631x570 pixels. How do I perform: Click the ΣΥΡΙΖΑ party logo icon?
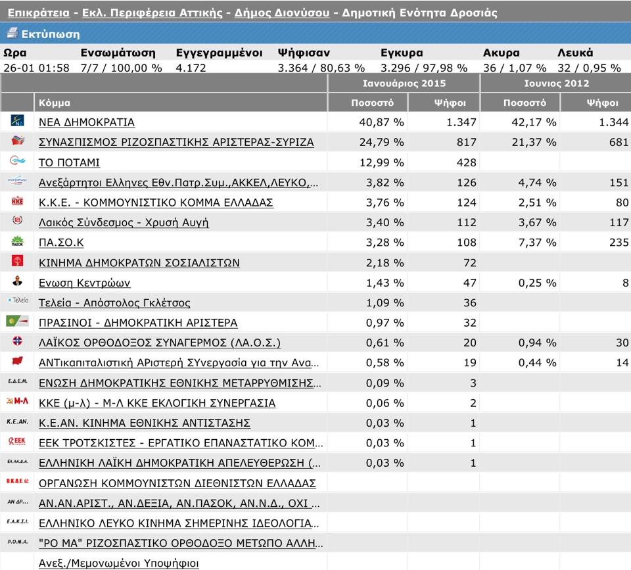18,140
